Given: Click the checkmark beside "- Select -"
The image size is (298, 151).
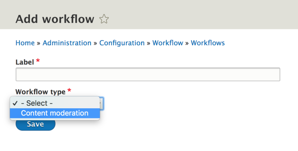Looking at the screenshot, I should click(x=15, y=103).
